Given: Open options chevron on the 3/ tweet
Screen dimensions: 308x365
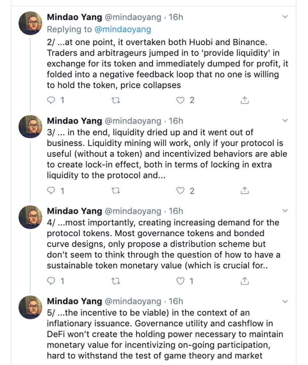Looking at the screenshot, I should (285, 120).
